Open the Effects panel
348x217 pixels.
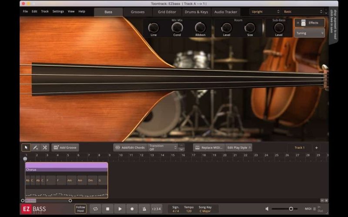[x=310, y=23]
